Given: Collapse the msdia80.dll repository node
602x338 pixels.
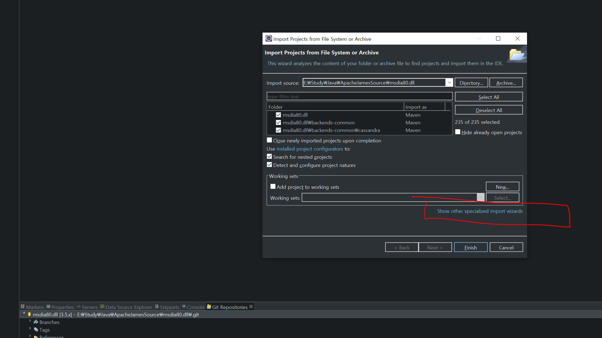Looking at the screenshot, I should tap(23, 313).
